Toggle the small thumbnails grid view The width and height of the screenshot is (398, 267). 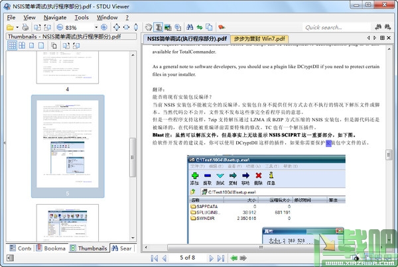pos(12,46)
